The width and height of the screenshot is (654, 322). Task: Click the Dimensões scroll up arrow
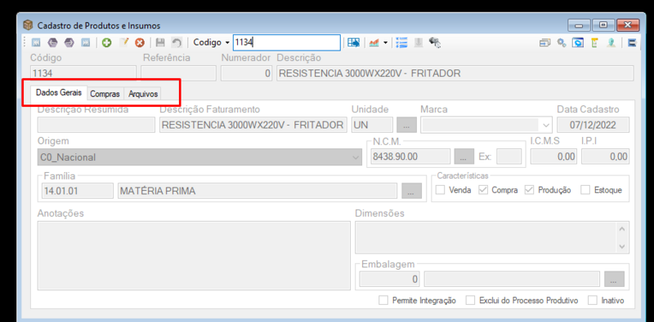pyautogui.click(x=622, y=229)
